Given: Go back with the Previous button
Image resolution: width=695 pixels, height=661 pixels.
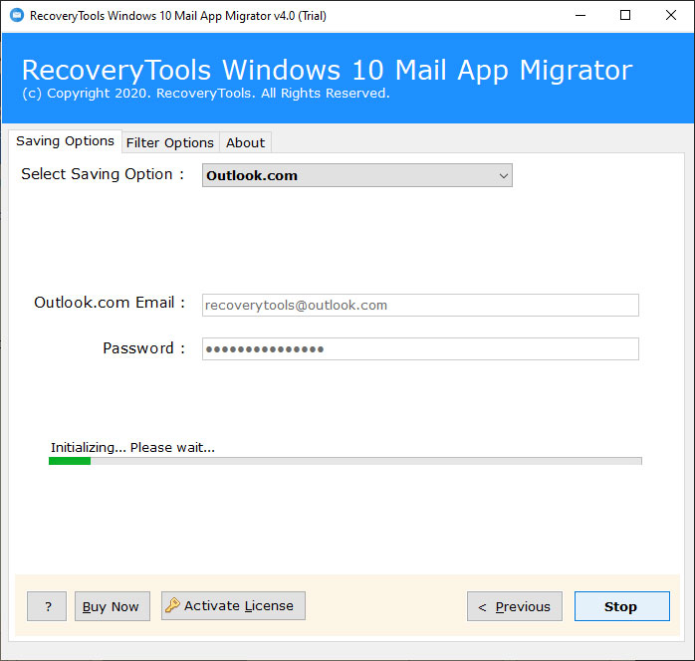Looking at the screenshot, I should click(515, 606).
